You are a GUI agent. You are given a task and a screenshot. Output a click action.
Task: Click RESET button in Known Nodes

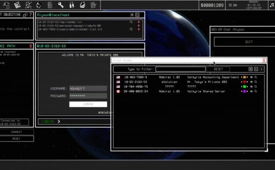tap(218, 69)
